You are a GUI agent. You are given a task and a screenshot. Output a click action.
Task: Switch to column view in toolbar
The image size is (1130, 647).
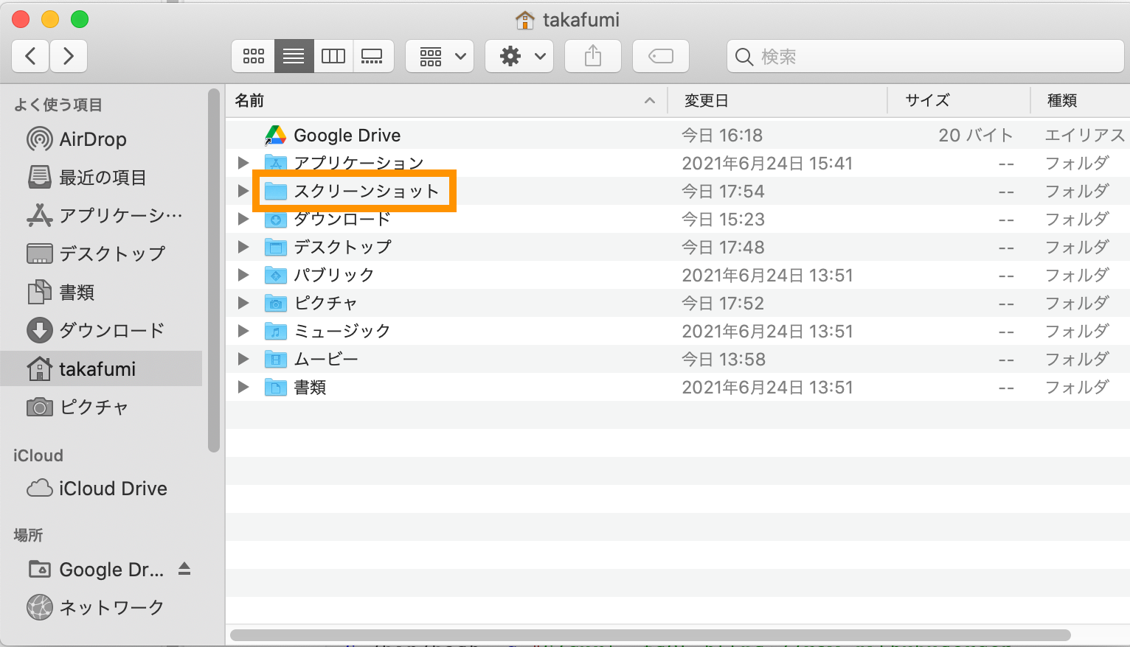coord(333,56)
